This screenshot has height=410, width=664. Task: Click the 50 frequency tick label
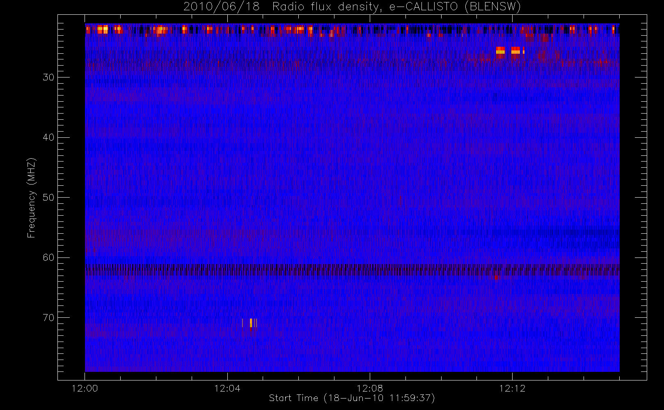pos(48,198)
